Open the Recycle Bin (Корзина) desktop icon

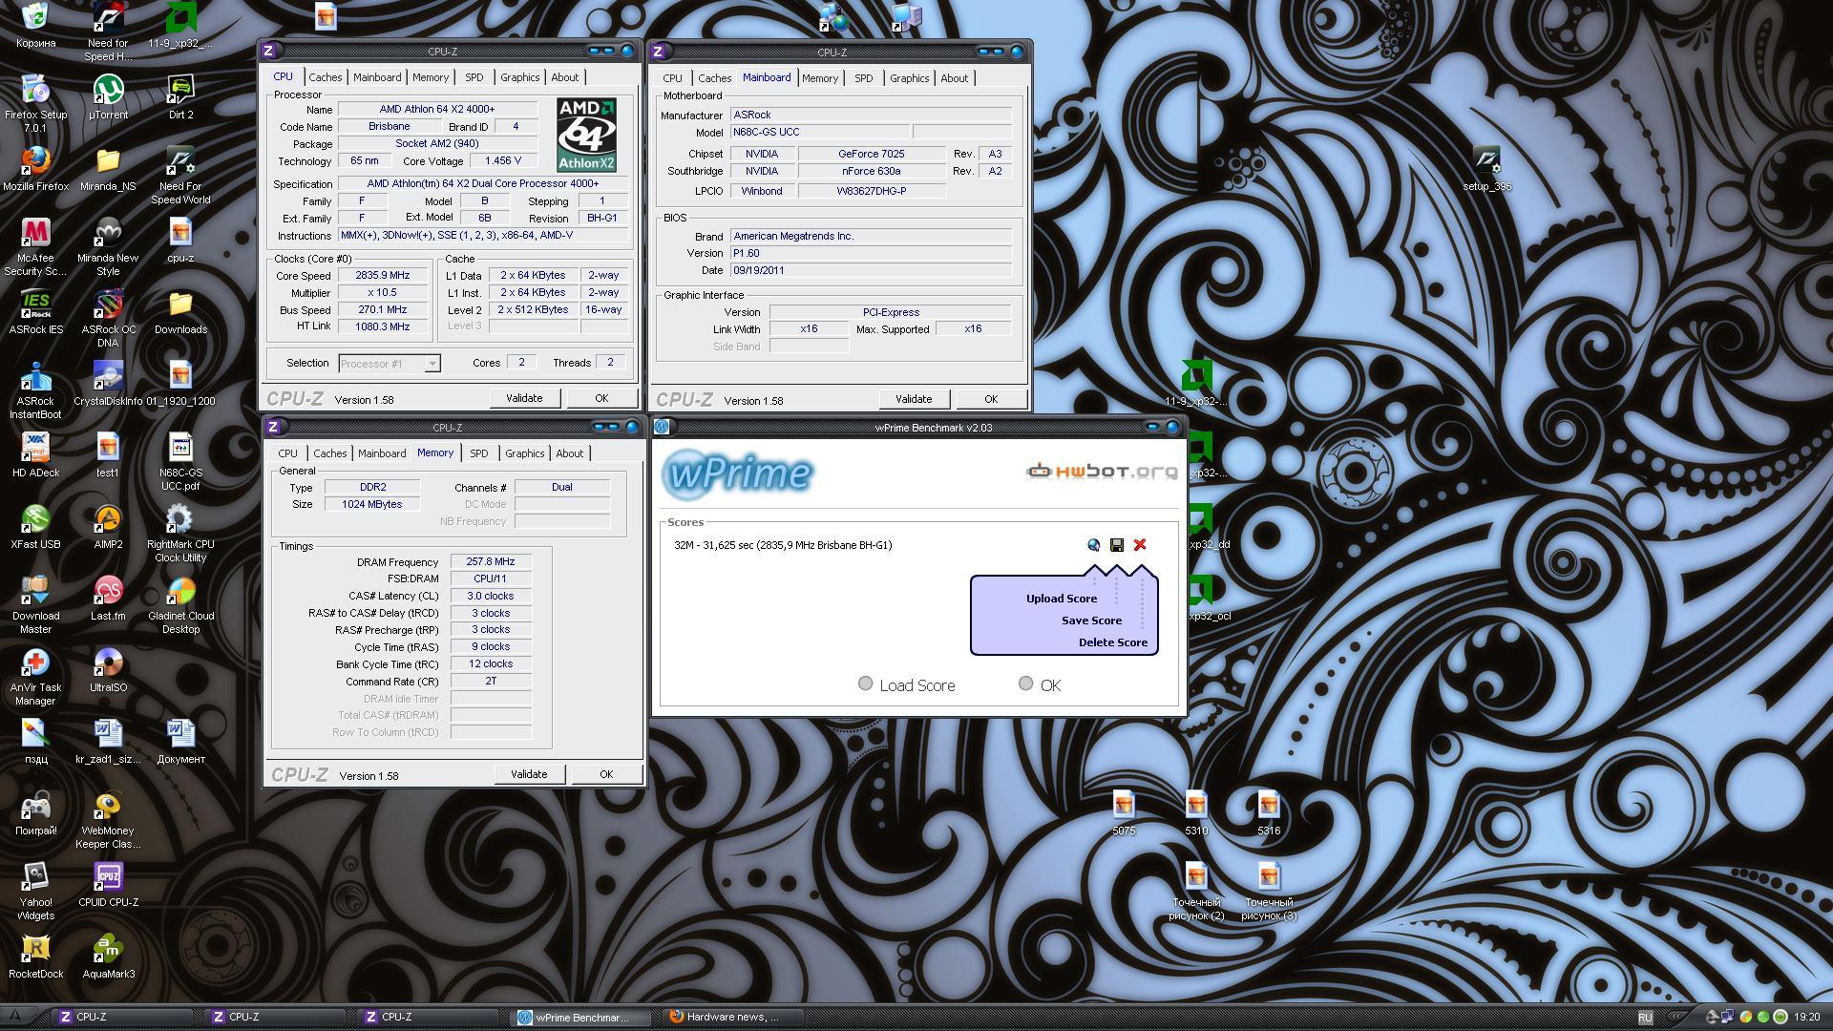[35, 24]
